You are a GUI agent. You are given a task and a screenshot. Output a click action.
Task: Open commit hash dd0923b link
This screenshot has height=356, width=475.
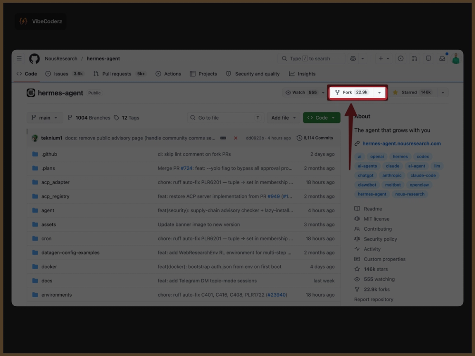(x=255, y=138)
